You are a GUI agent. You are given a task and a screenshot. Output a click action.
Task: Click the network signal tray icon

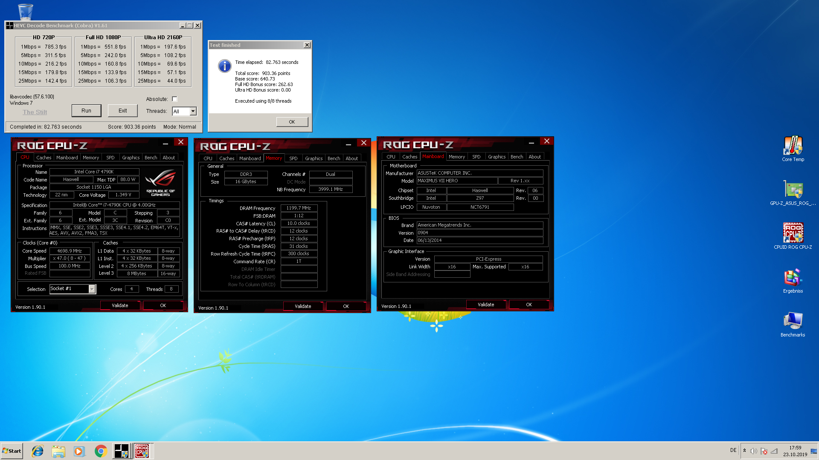click(x=774, y=451)
